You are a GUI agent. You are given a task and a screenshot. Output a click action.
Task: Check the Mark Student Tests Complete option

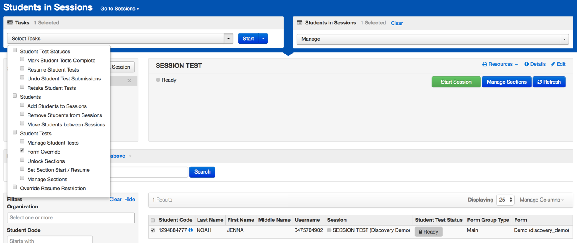click(22, 59)
